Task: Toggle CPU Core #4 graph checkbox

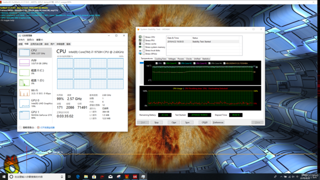Action: pyautogui.click(x=209, y=63)
